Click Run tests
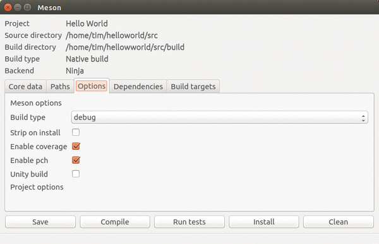 point(189,222)
